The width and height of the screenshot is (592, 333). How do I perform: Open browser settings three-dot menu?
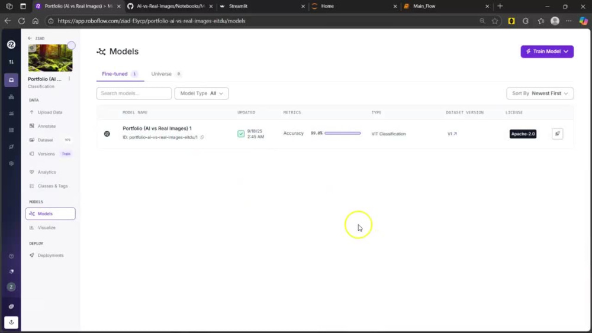tap(568, 21)
